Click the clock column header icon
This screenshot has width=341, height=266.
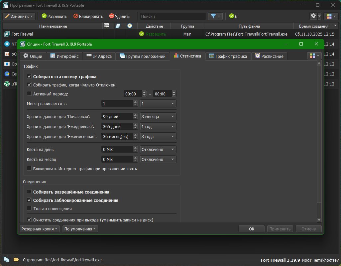(130, 26)
